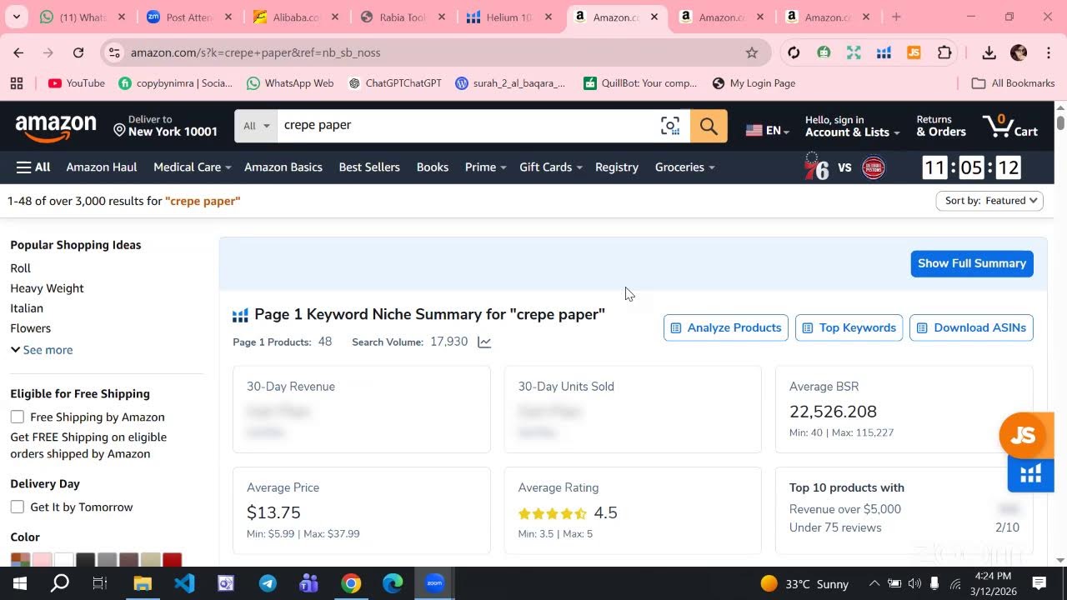Open the Chrome extensions puzzle icon
Image resolution: width=1067 pixels, height=600 pixels.
pos(944,52)
